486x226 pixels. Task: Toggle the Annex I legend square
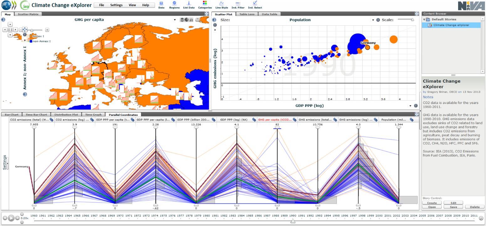point(31,37)
